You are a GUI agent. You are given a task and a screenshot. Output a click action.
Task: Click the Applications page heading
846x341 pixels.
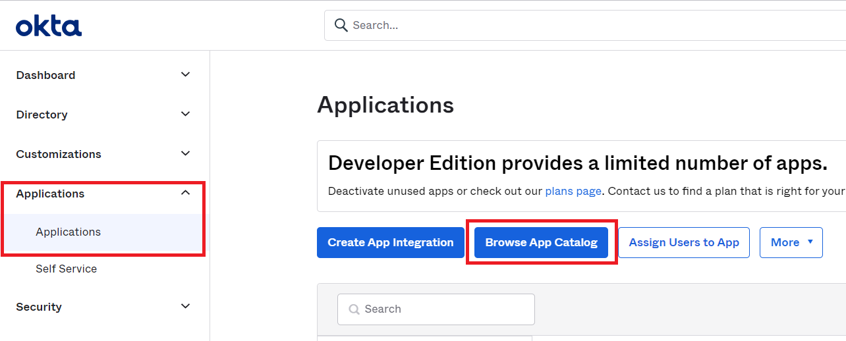(385, 105)
